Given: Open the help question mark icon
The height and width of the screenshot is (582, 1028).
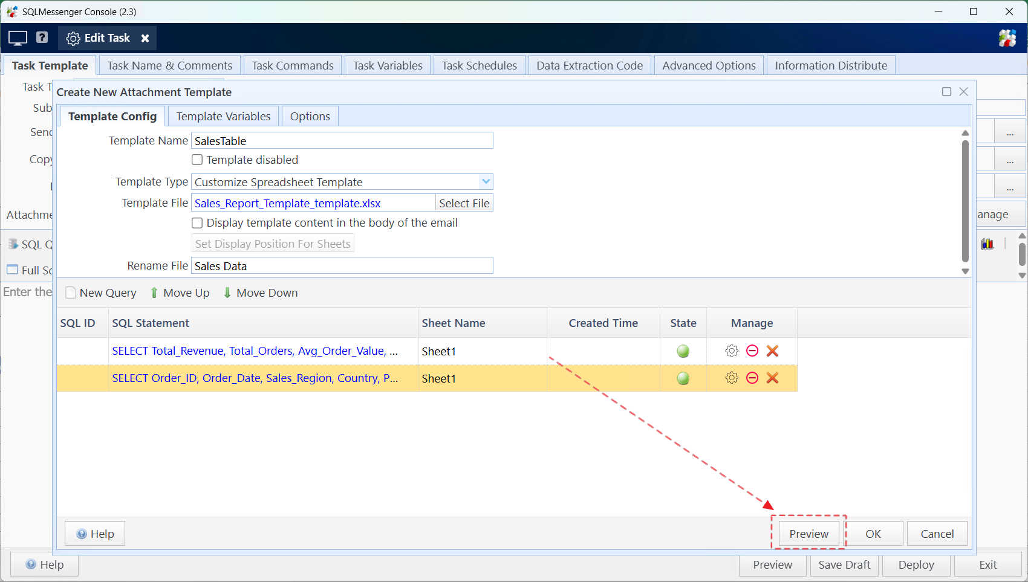Looking at the screenshot, I should [x=42, y=37].
